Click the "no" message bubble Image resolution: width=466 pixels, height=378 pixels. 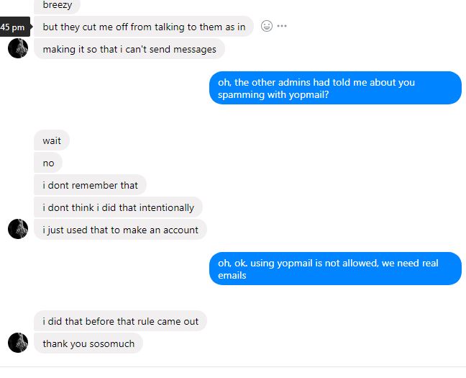(x=48, y=163)
